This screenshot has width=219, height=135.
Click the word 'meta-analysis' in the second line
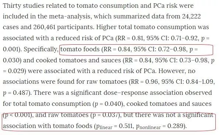click(x=70, y=17)
